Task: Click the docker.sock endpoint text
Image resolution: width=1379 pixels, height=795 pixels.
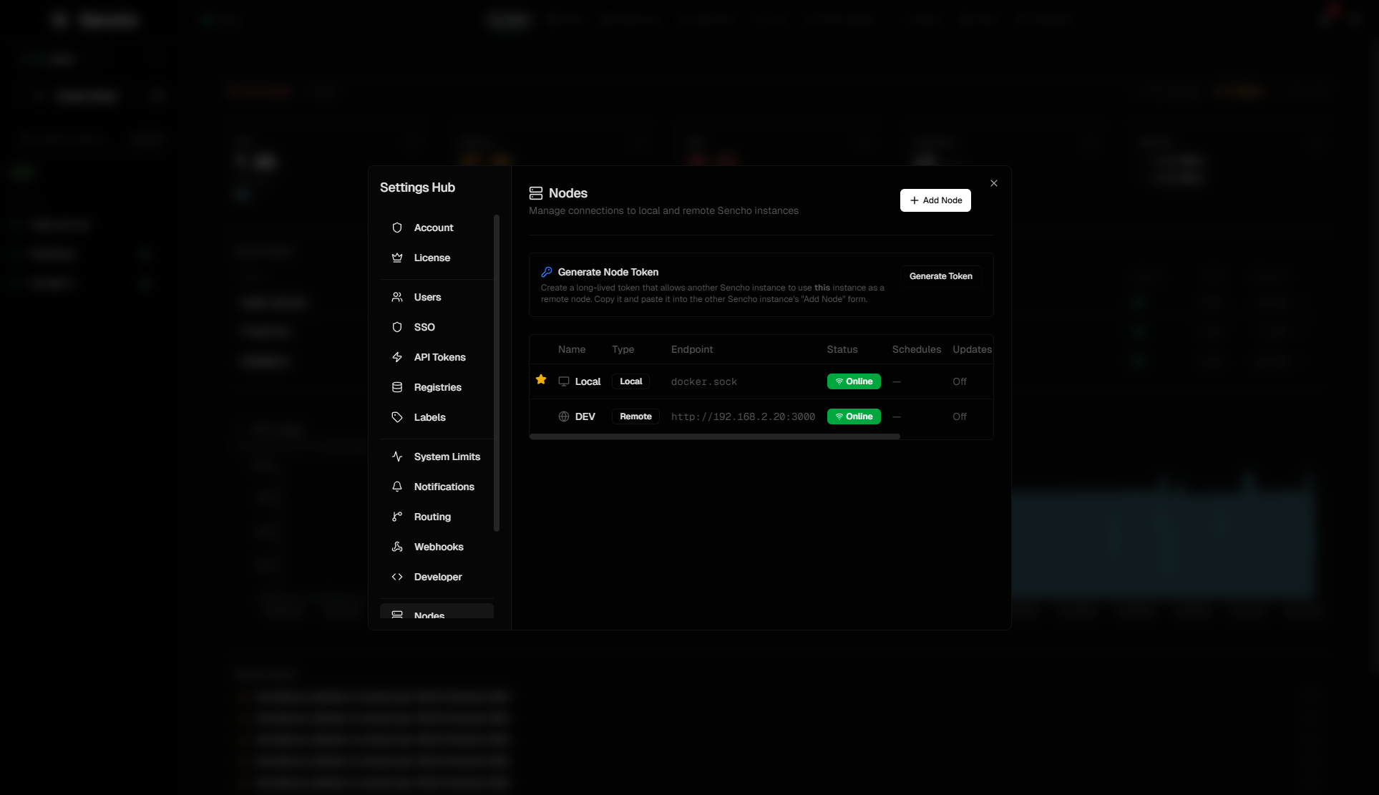Action: (704, 381)
